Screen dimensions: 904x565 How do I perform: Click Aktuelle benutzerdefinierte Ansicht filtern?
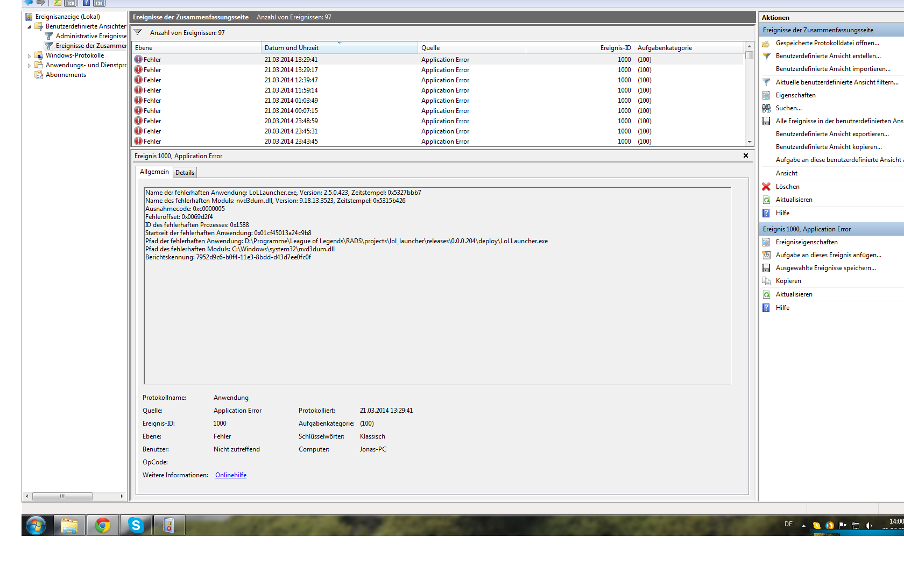pos(837,82)
